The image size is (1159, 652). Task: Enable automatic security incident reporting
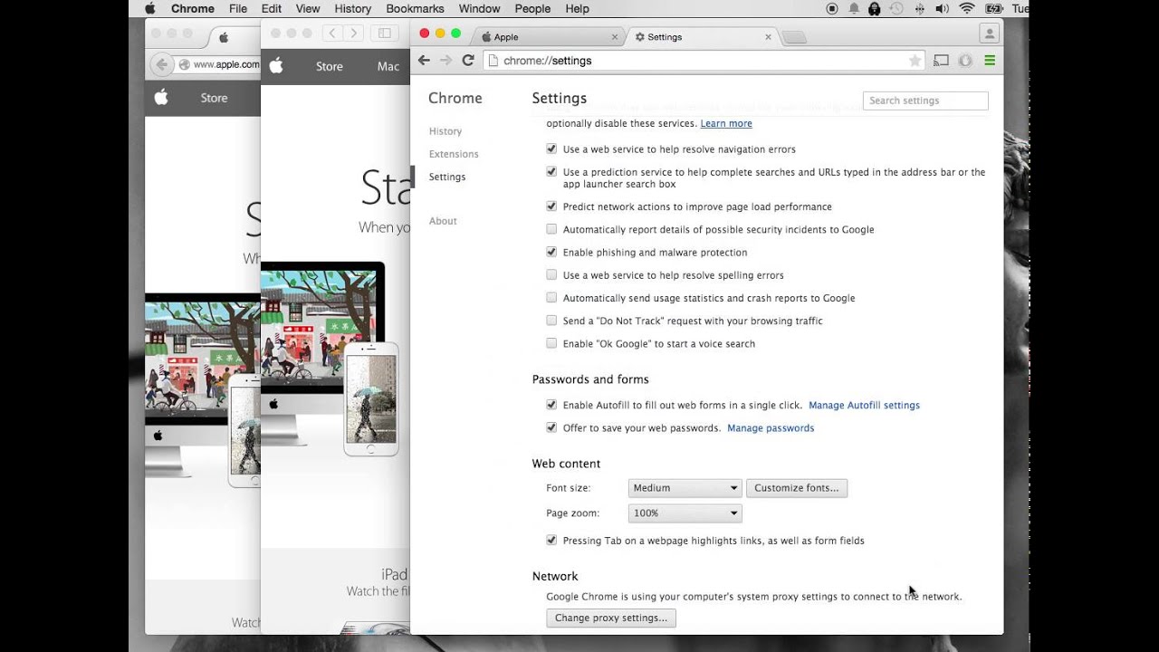click(551, 229)
